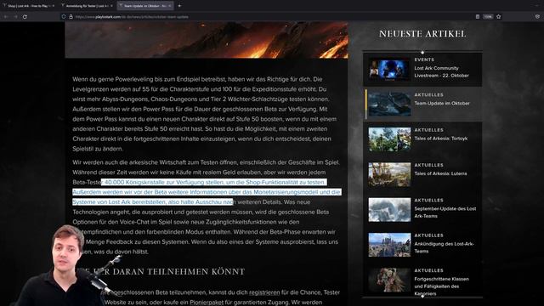
Task: Click the Ankündigung castle thumbnail
Action: (x=389, y=245)
